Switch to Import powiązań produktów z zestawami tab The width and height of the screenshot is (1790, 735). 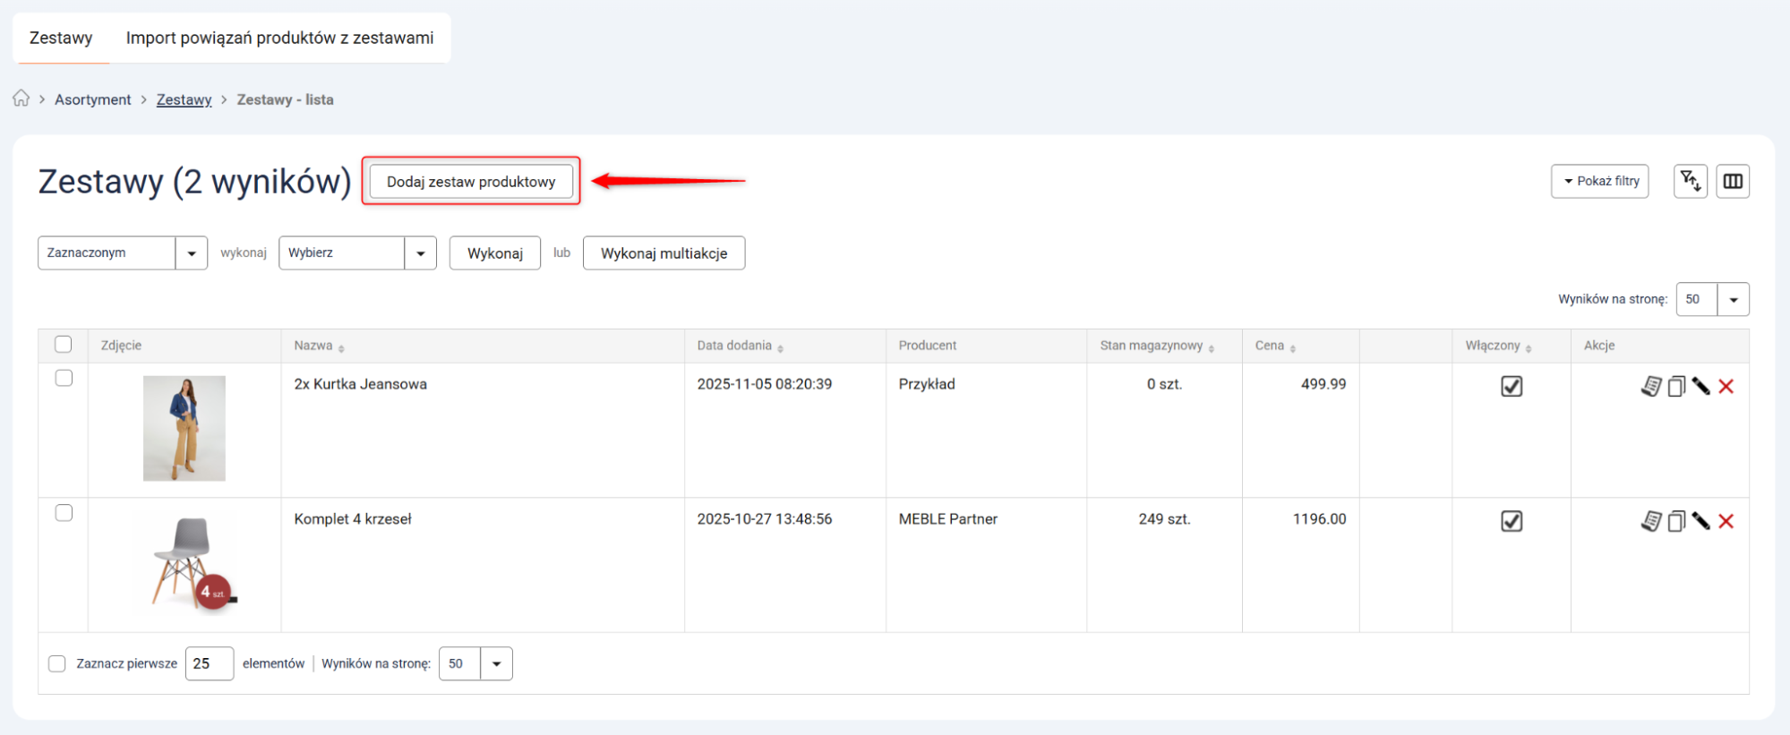(x=279, y=38)
